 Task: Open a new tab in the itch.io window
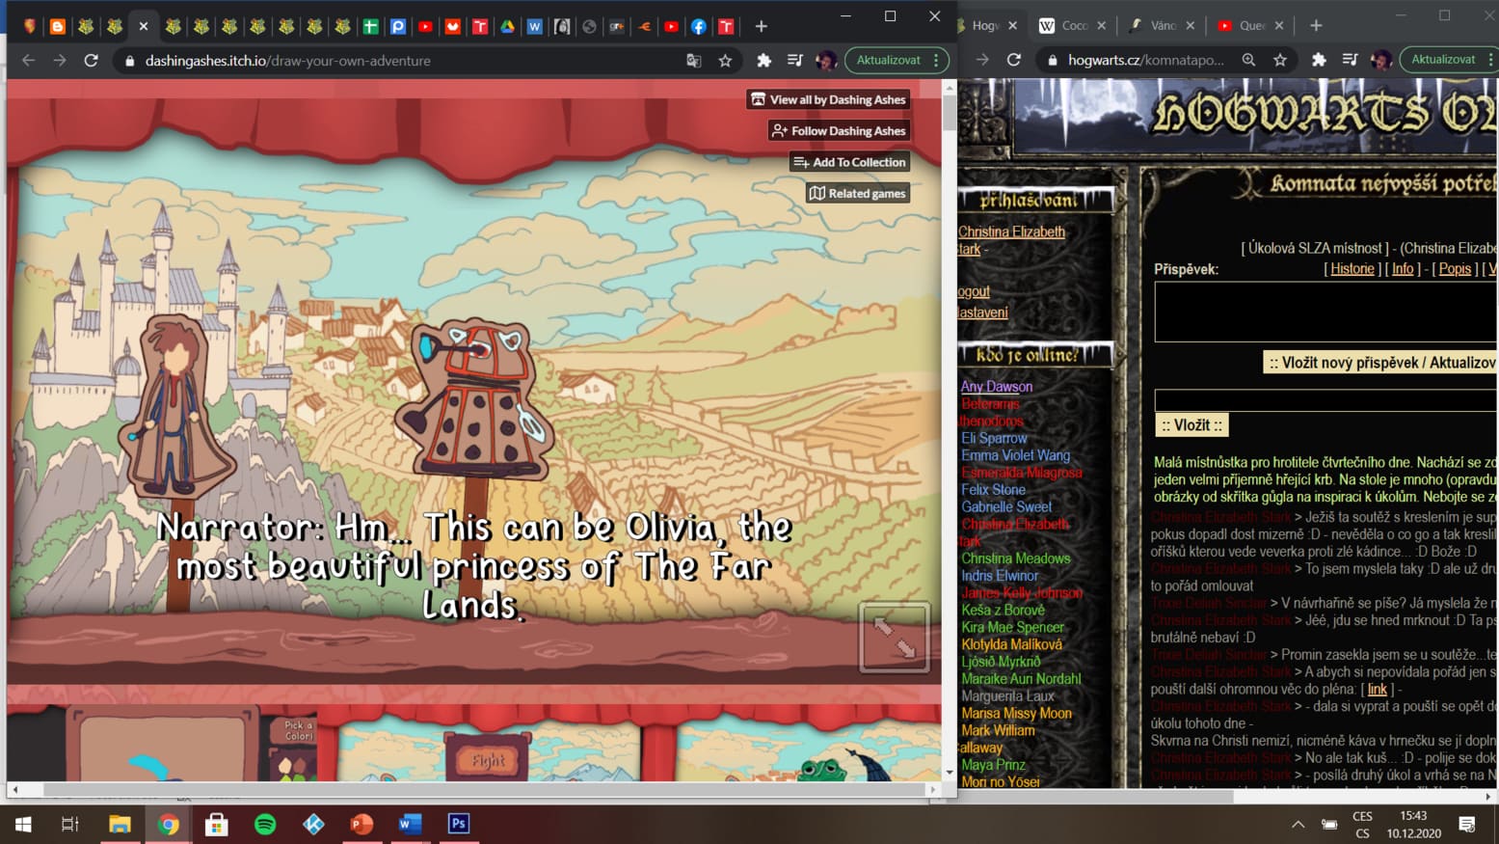tap(761, 26)
